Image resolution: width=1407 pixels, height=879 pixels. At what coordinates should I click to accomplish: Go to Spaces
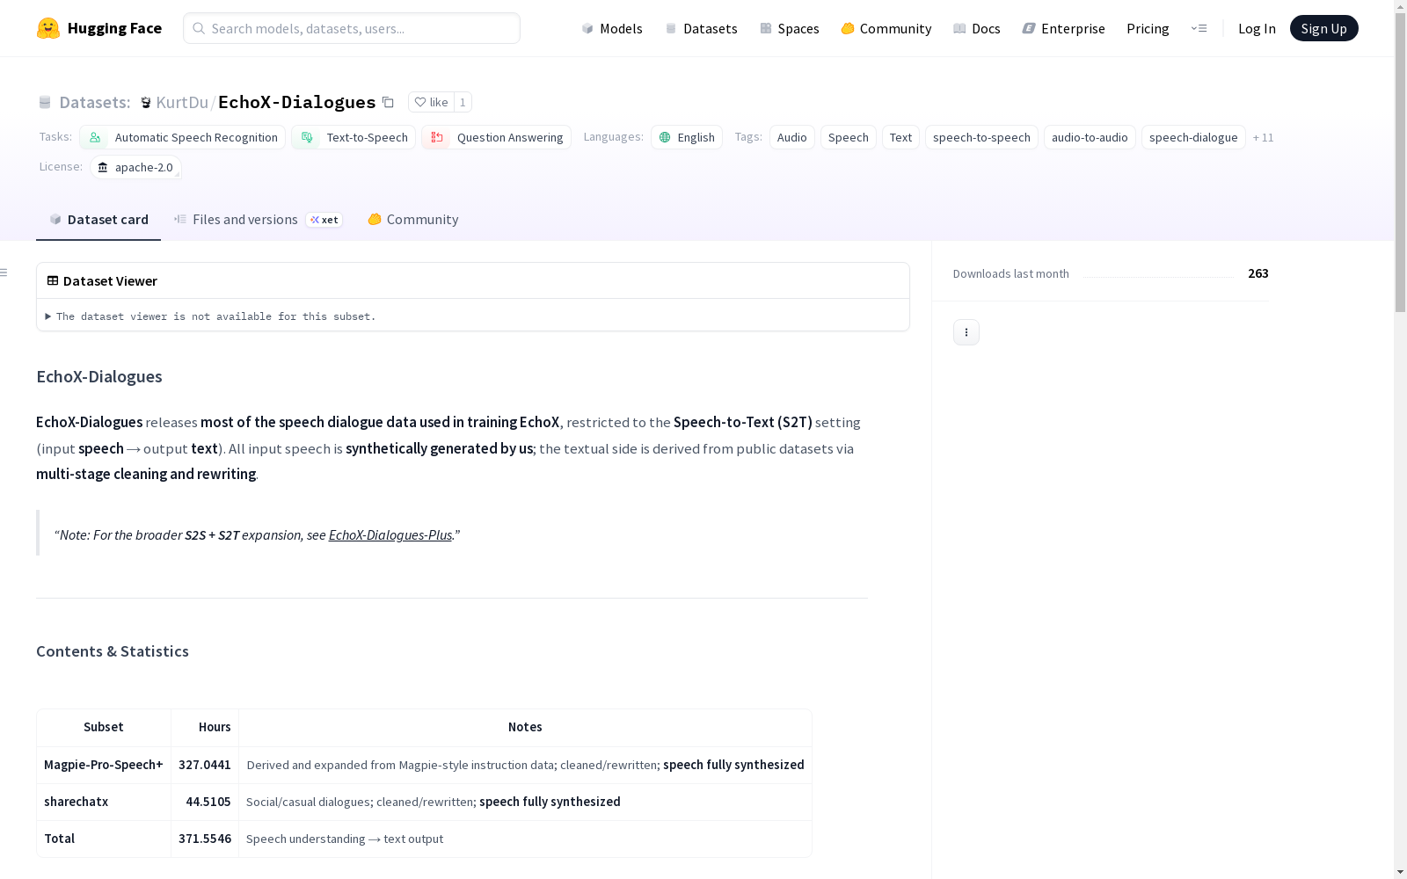(x=790, y=28)
